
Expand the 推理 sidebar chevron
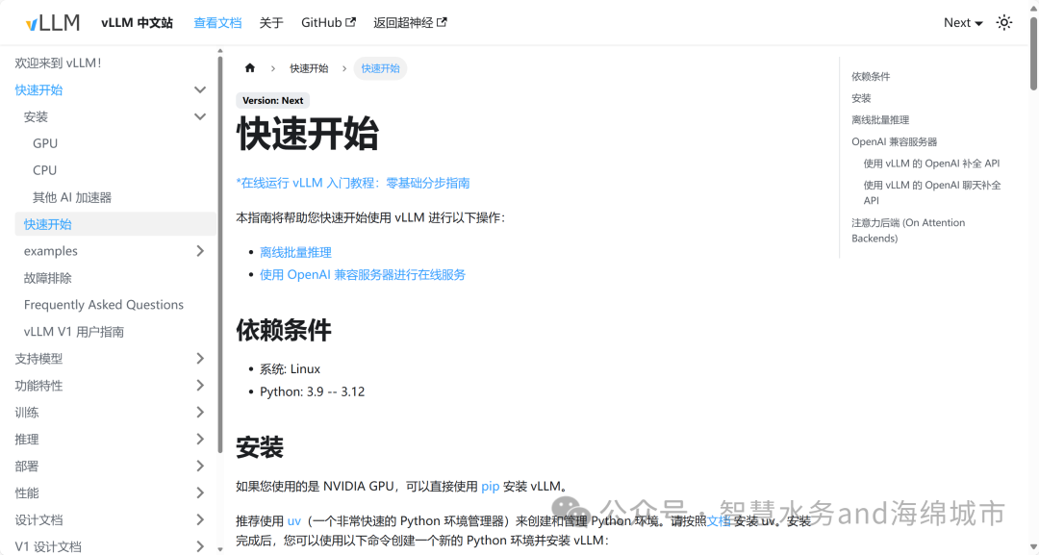point(199,440)
